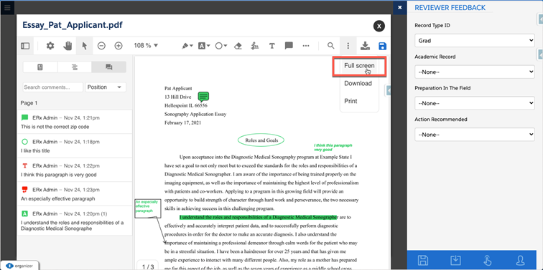Choose Full screen from the menu
The image size is (543, 270).
[359, 66]
